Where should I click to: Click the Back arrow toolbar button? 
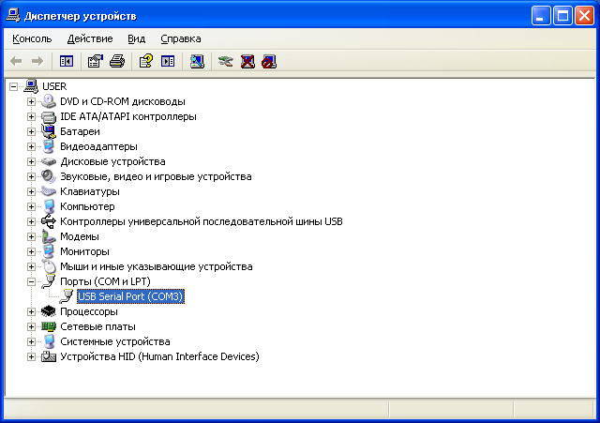click(16, 61)
